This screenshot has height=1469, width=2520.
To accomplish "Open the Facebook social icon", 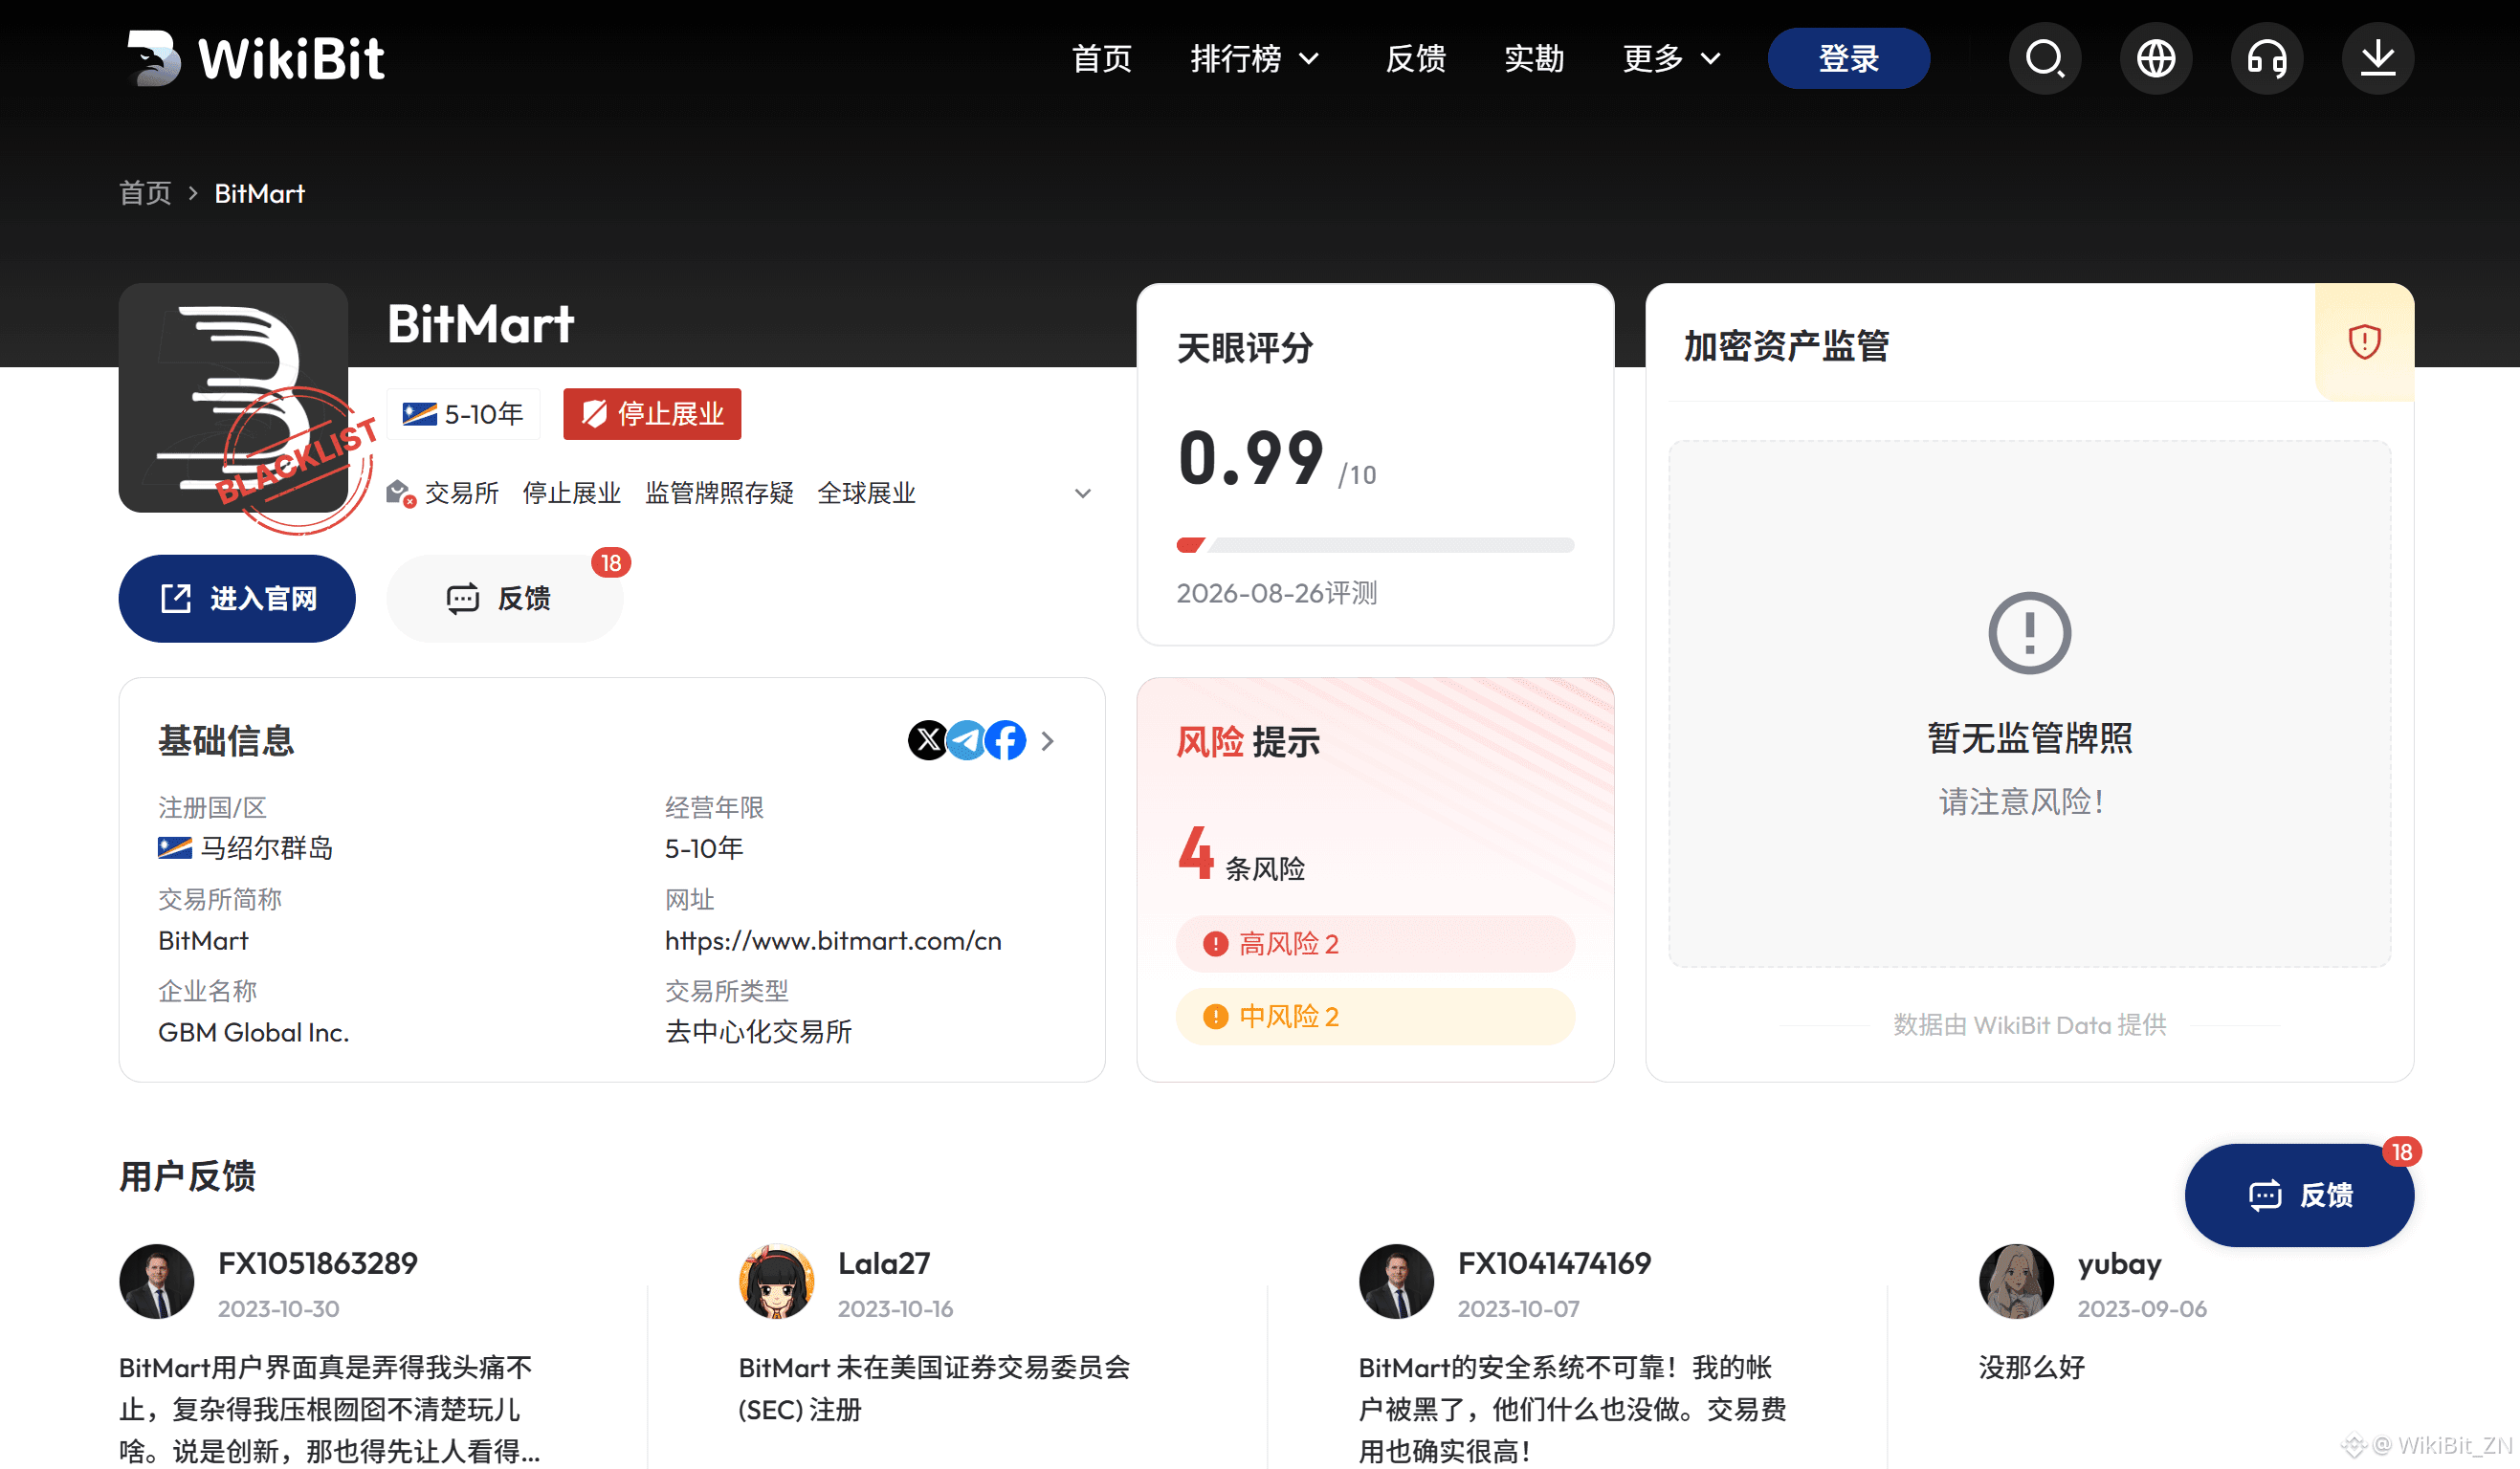I will [x=1006, y=740].
